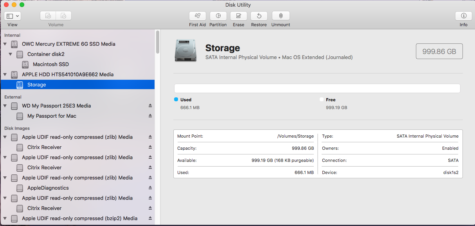Select WD My Passport 25E3 Media
Screen dimensions: 475x226
(x=56, y=106)
